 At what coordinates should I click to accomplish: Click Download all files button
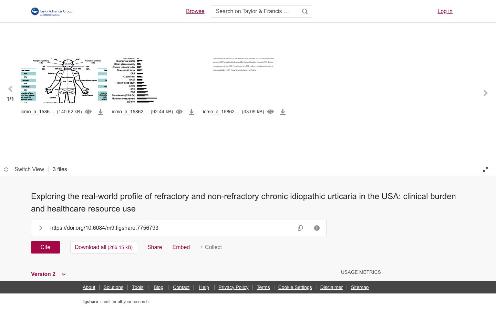pos(104,247)
